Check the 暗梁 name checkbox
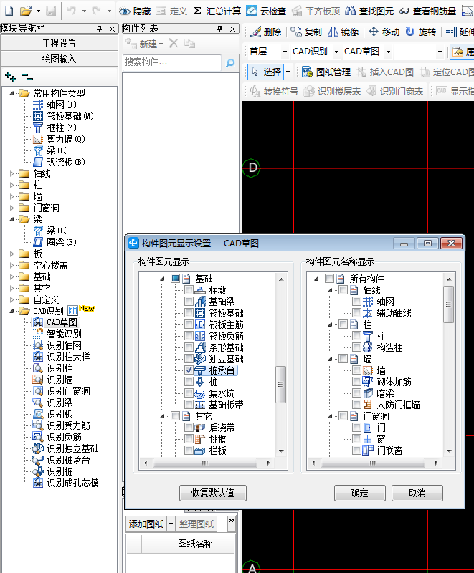The image size is (474, 573). [356, 393]
